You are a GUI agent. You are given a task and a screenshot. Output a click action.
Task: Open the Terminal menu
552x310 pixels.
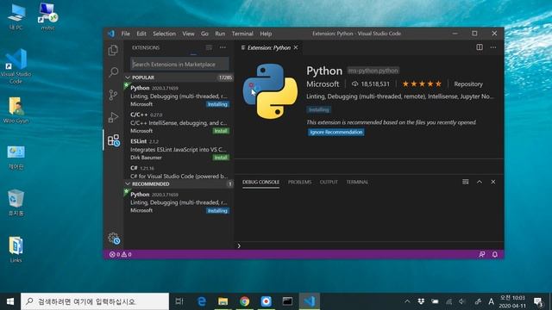242,34
